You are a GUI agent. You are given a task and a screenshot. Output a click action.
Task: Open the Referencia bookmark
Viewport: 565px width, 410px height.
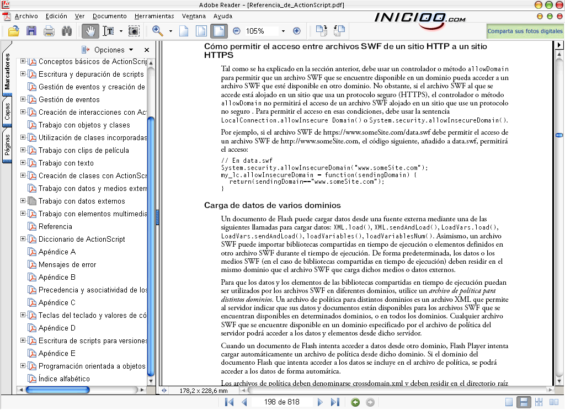[55, 227]
